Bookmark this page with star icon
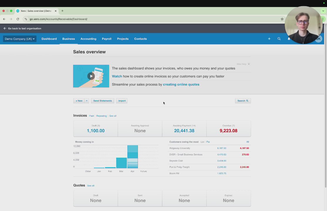This screenshot has height=211, width=327. [282, 19]
